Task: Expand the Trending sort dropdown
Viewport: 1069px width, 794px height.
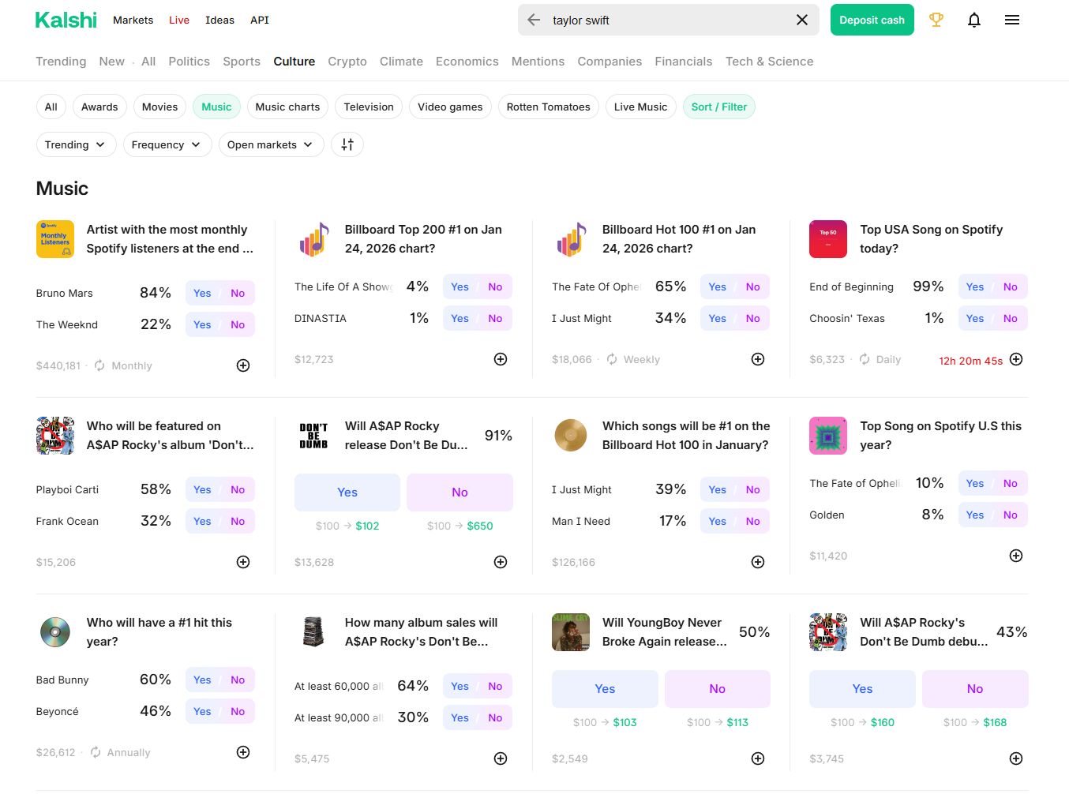Action: [76, 144]
